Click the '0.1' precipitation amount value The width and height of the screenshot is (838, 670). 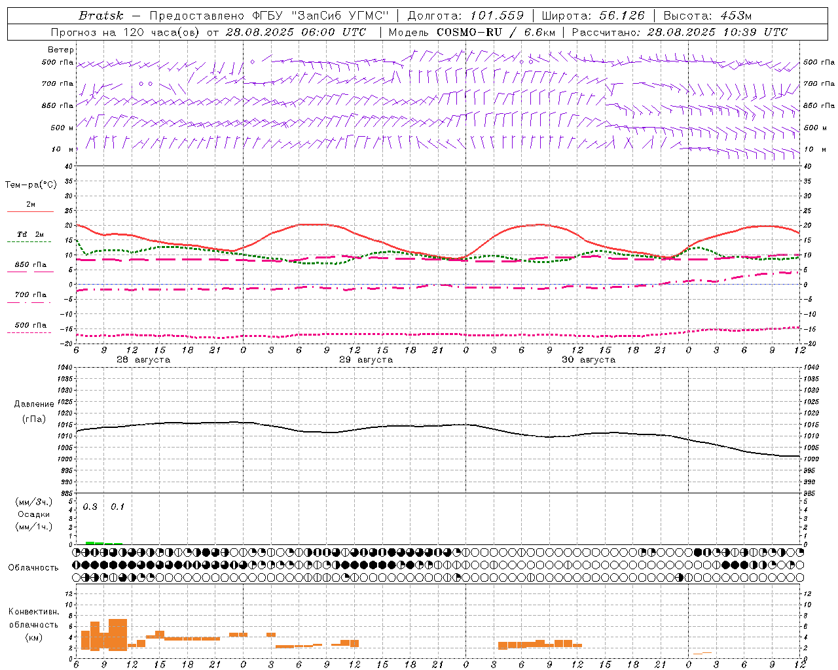tap(117, 507)
